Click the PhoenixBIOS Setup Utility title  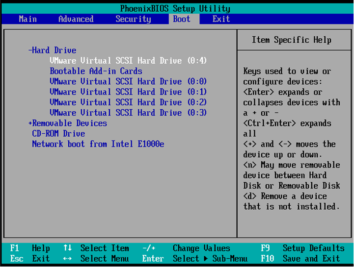pos(175,8)
